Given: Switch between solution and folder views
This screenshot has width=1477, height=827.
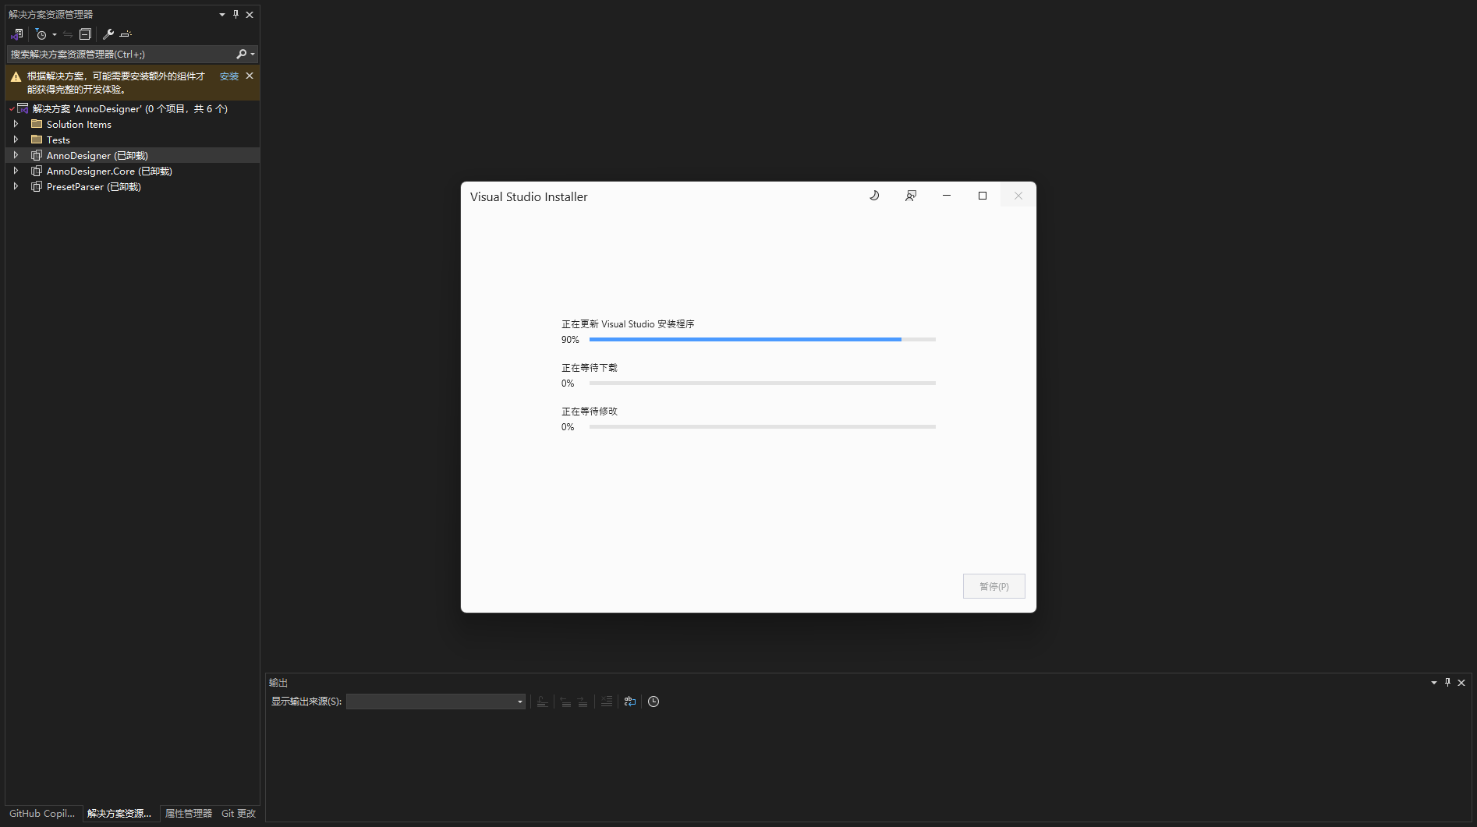Looking at the screenshot, I should click(17, 34).
